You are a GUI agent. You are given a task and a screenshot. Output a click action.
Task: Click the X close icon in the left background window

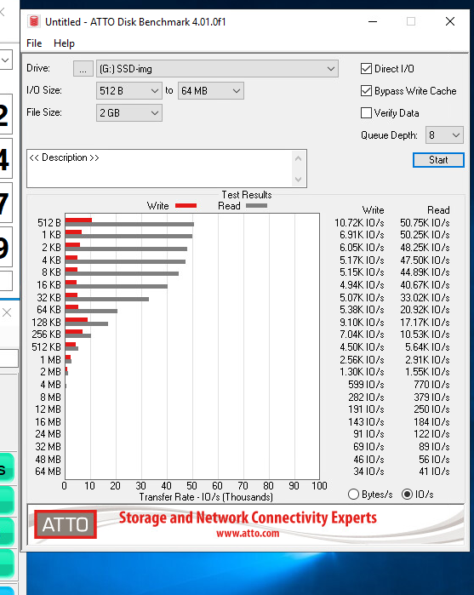[x=7, y=312]
